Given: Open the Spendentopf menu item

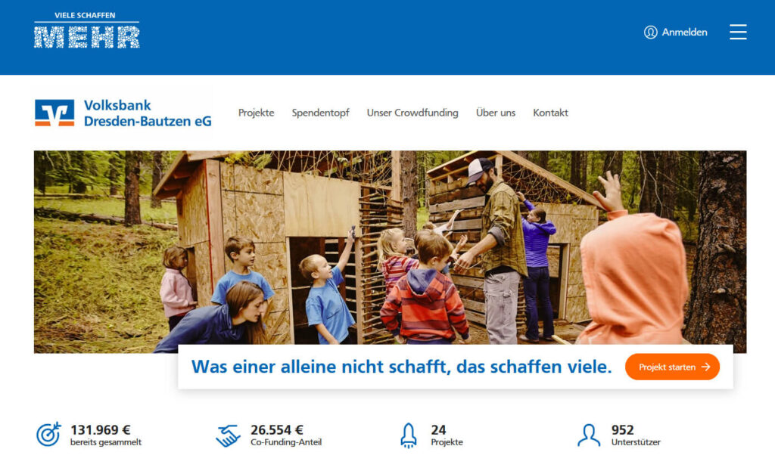Looking at the screenshot, I should pyautogui.click(x=320, y=113).
